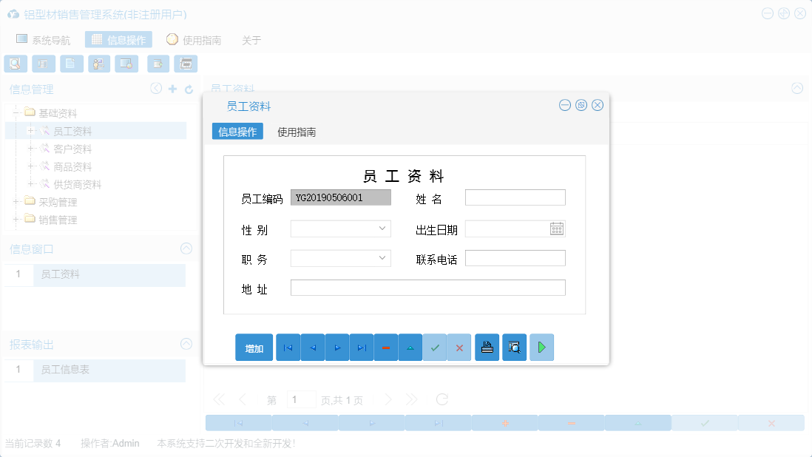
Task: Click the plus icon in 信息管理 panel header
Action: tap(172, 89)
